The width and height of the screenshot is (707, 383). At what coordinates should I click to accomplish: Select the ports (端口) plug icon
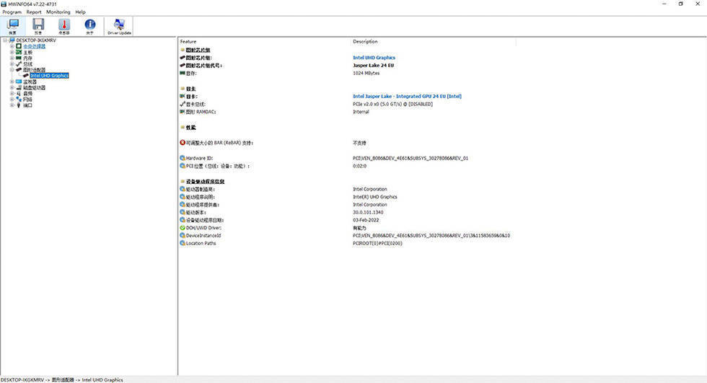19,105
